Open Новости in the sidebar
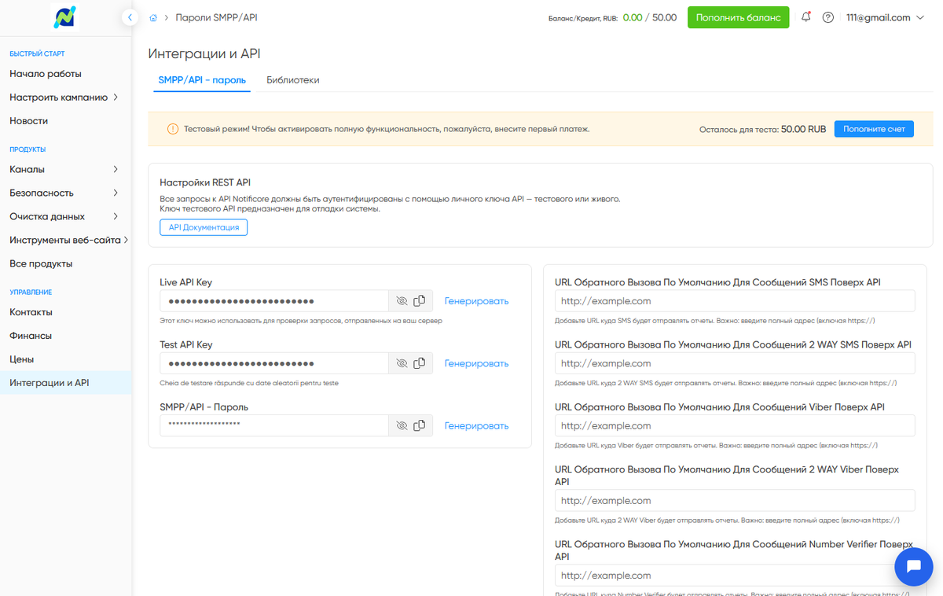The width and height of the screenshot is (943, 596). pyautogui.click(x=29, y=121)
